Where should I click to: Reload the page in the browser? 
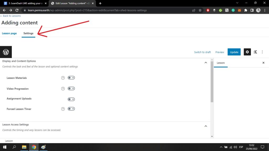[17, 10]
